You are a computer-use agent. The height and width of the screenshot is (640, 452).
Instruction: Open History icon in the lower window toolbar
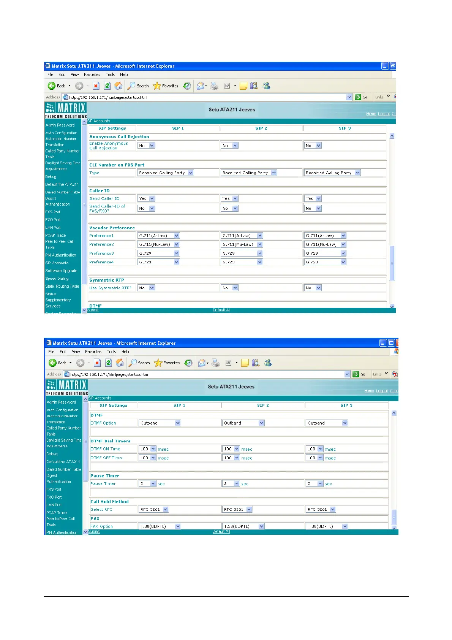pyautogui.click(x=188, y=363)
